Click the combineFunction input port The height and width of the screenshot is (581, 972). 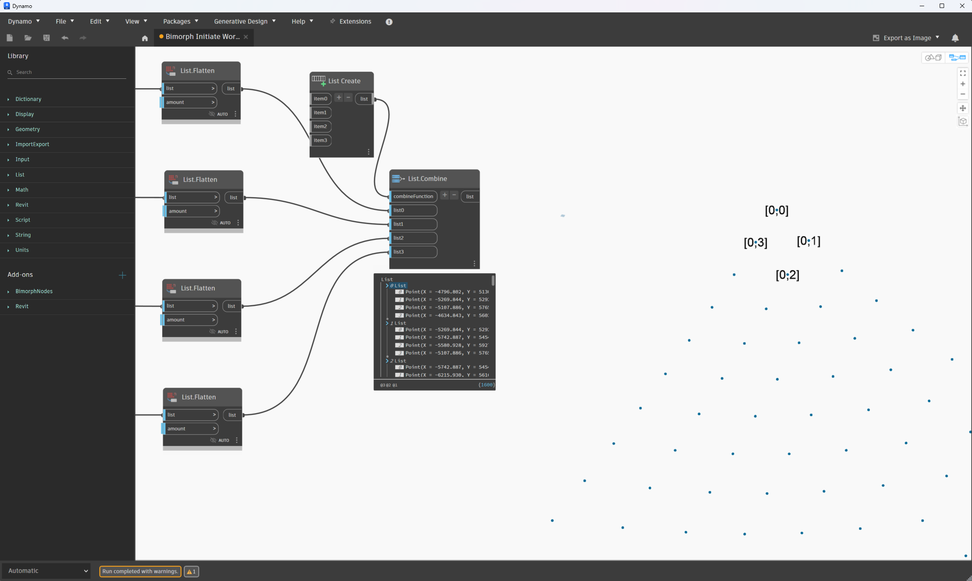tap(413, 196)
